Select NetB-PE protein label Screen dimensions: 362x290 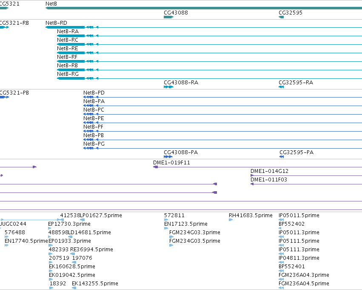94,118
